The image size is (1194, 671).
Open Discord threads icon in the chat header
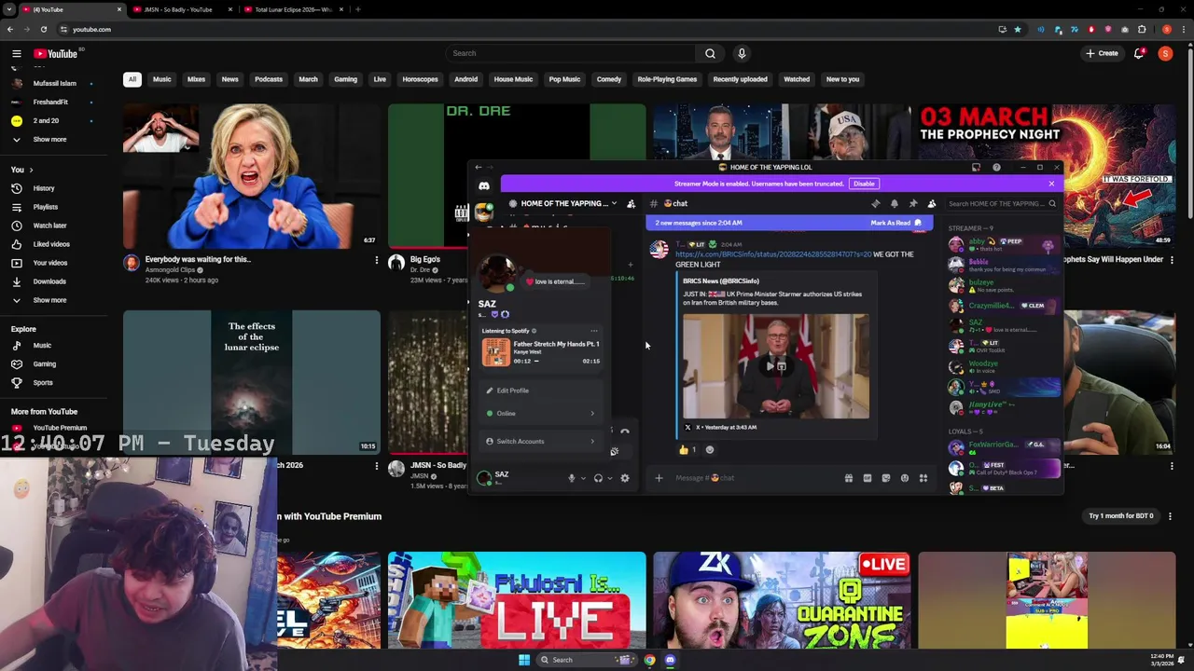point(875,203)
